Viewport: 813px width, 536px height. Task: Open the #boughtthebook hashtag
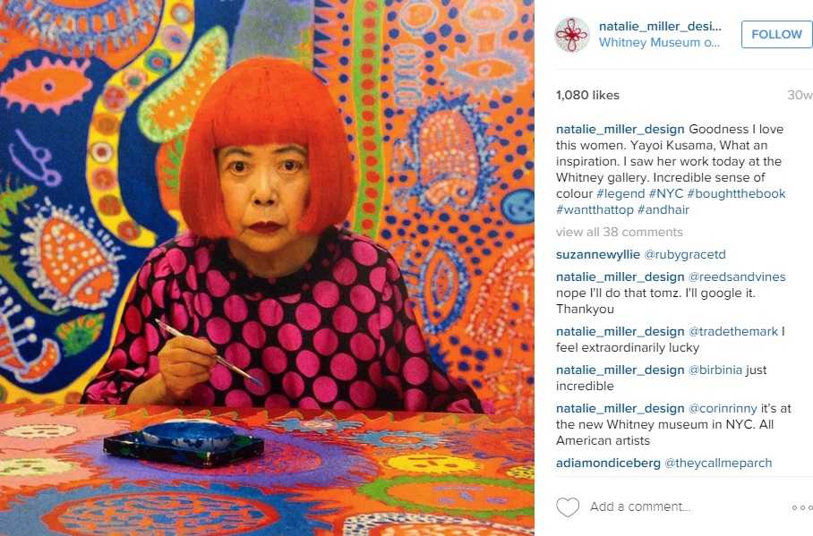coord(736,193)
